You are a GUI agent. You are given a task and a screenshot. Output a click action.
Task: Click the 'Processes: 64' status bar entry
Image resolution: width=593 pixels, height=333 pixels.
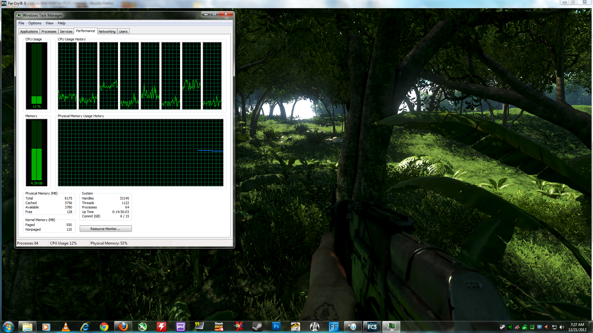[28, 243]
